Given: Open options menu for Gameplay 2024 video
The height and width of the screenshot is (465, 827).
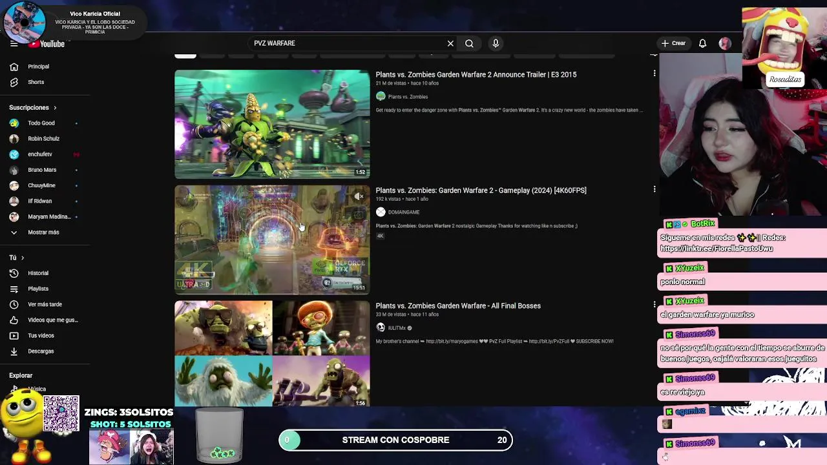Looking at the screenshot, I should click(654, 189).
